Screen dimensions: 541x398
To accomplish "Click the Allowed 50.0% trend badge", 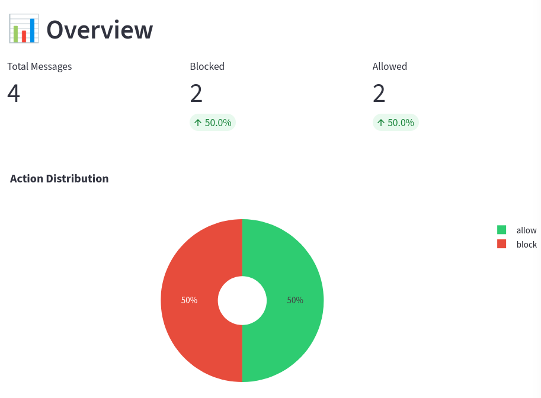I will point(395,122).
